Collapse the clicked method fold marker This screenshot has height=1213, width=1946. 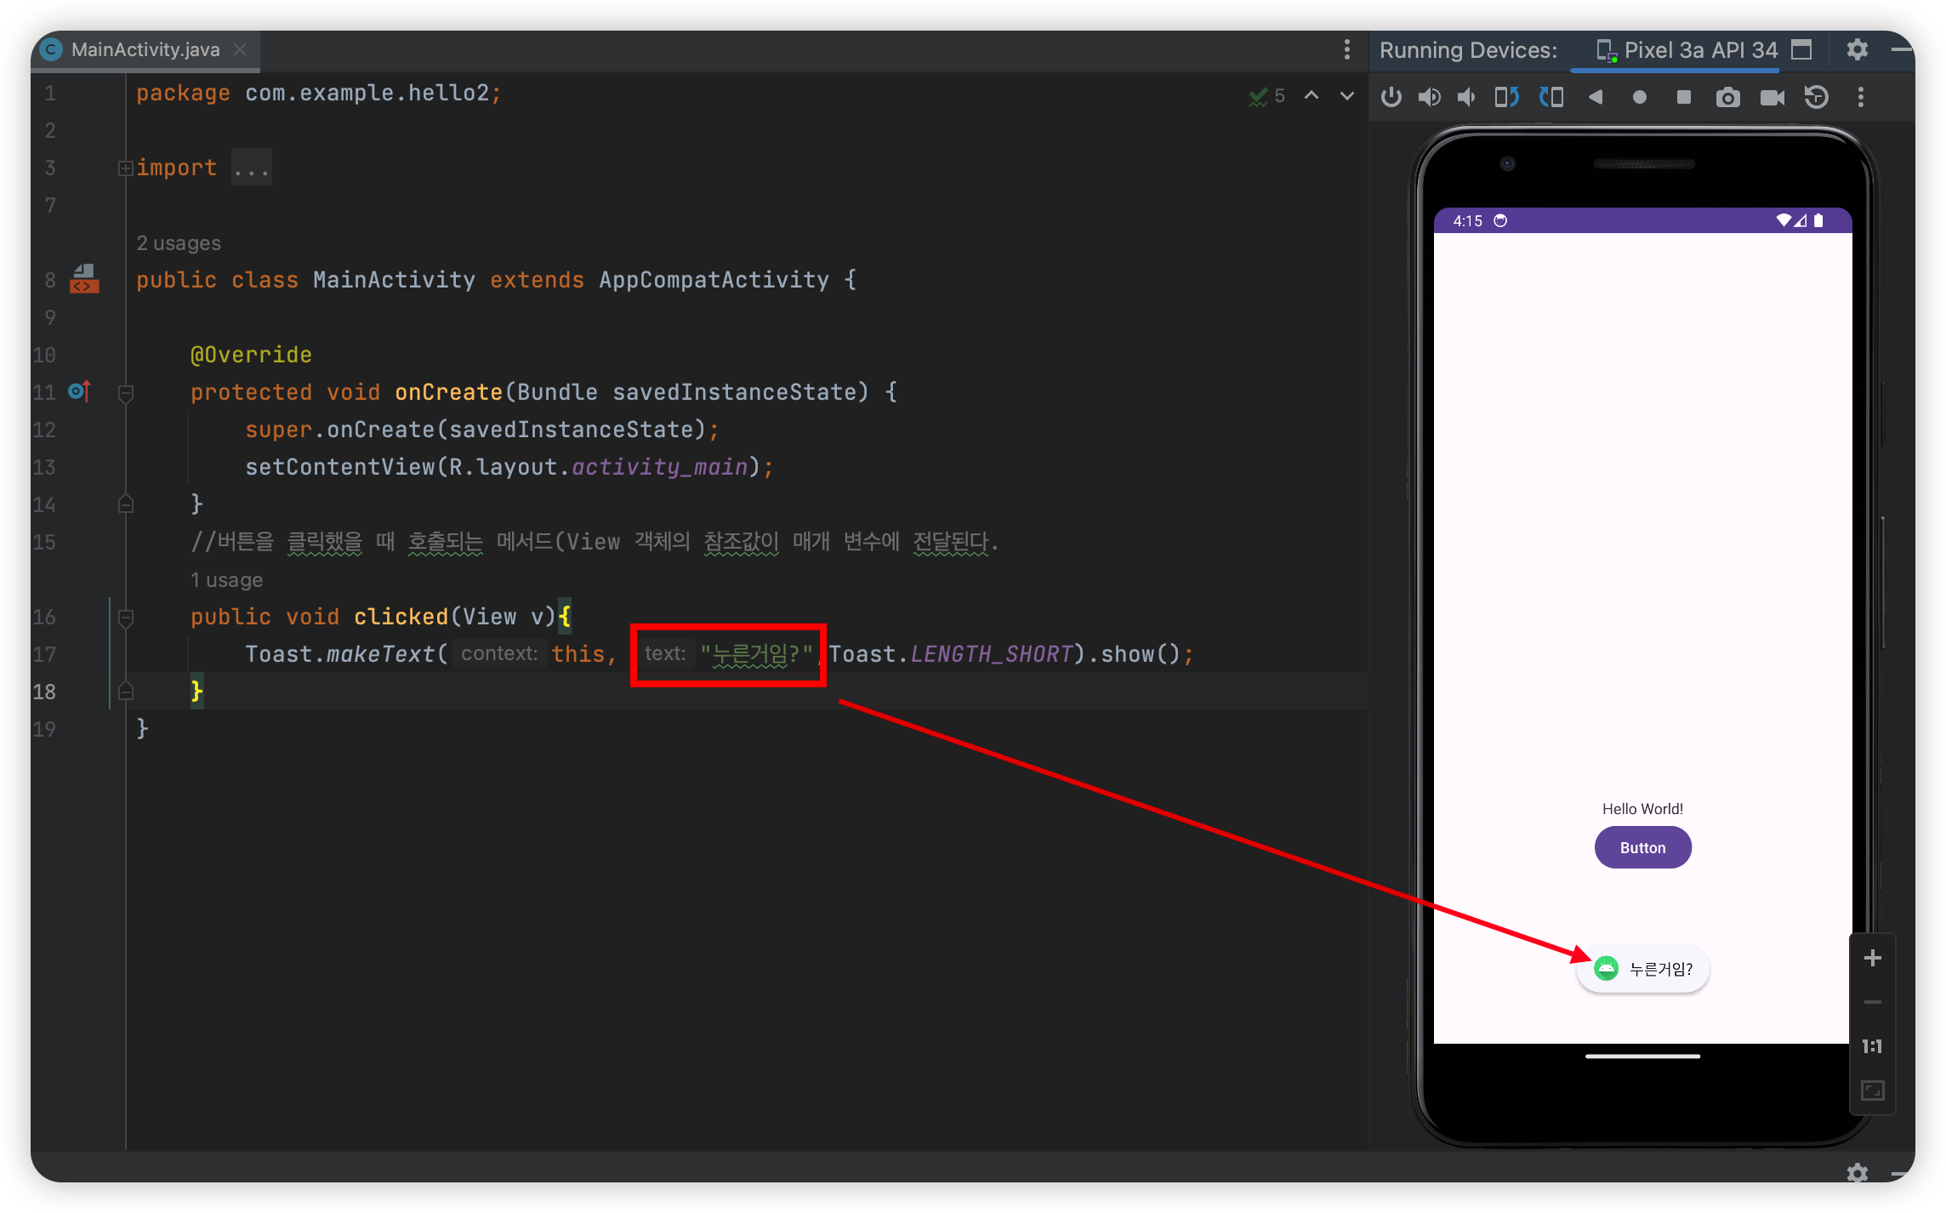126,618
